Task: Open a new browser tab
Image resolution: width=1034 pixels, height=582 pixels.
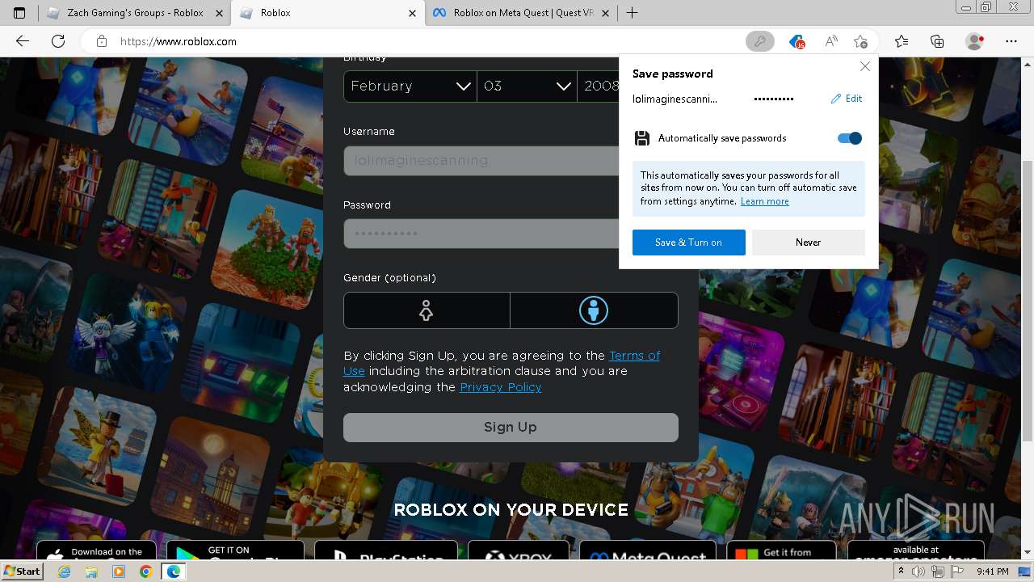Action: 632,13
